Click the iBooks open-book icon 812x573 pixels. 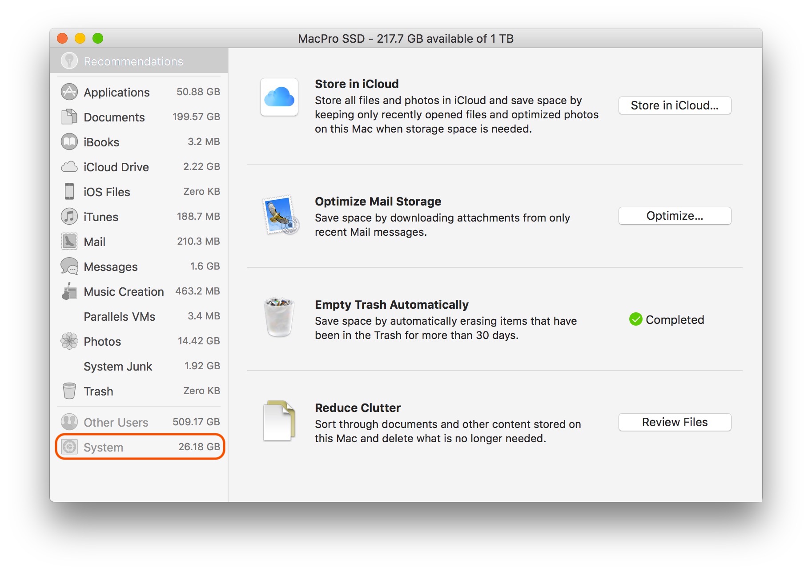(69, 141)
